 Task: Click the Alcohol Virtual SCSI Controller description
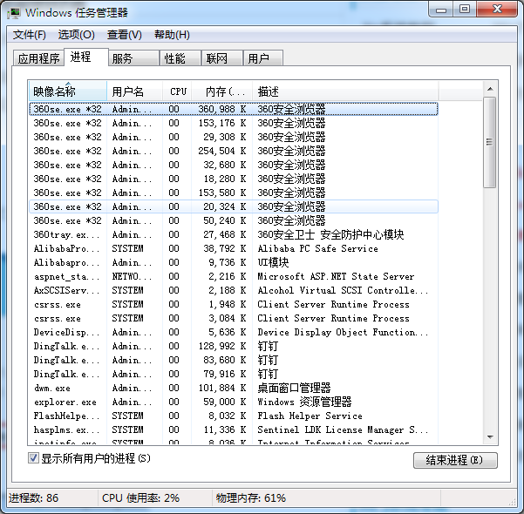[343, 290]
